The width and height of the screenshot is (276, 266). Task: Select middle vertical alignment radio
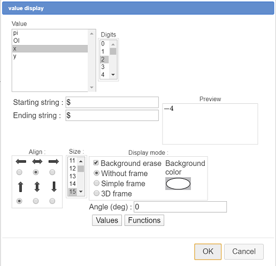(x=36, y=201)
